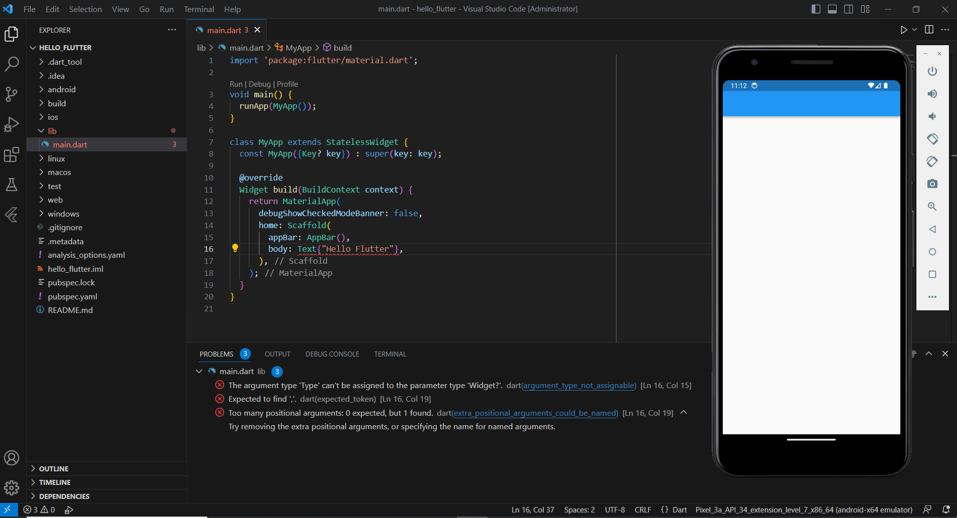Viewport: 957px width, 518px height.
Task: Rotate the emulator right
Action: tap(932, 161)
